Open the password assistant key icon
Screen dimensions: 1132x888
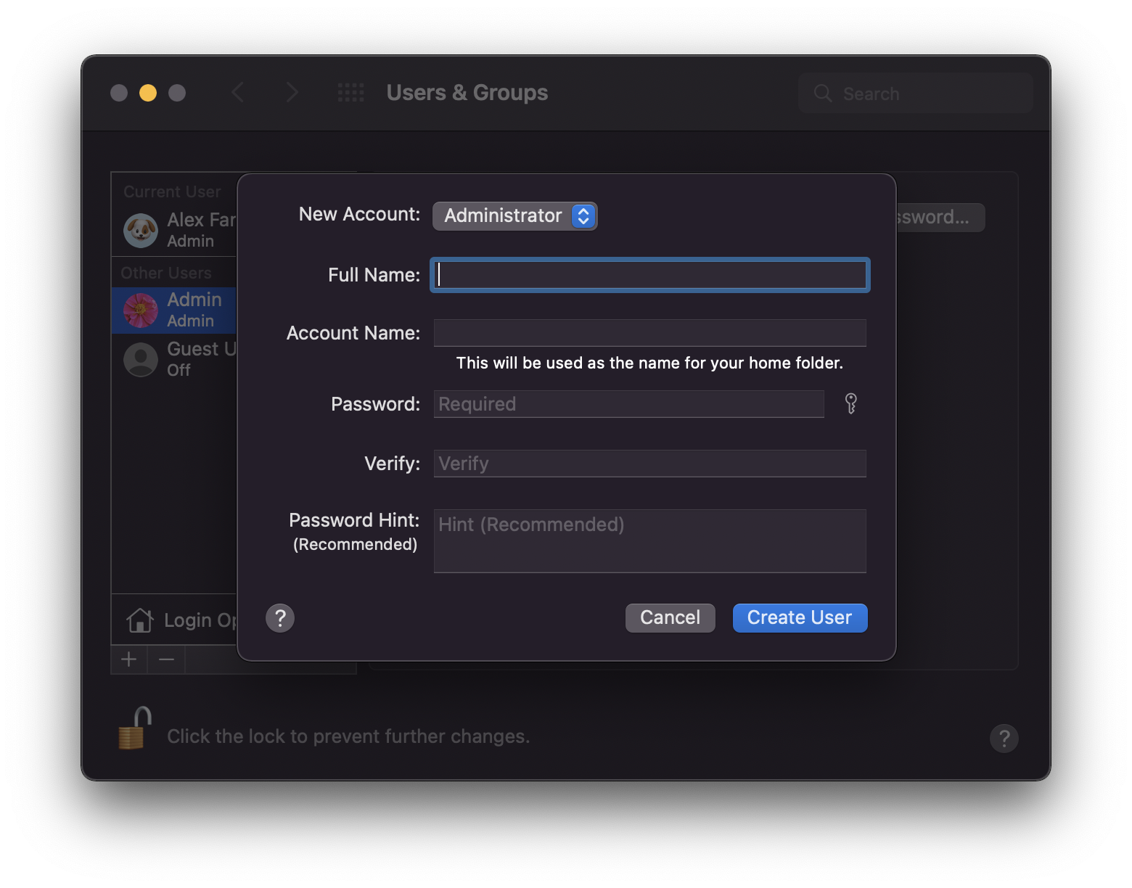851,403
